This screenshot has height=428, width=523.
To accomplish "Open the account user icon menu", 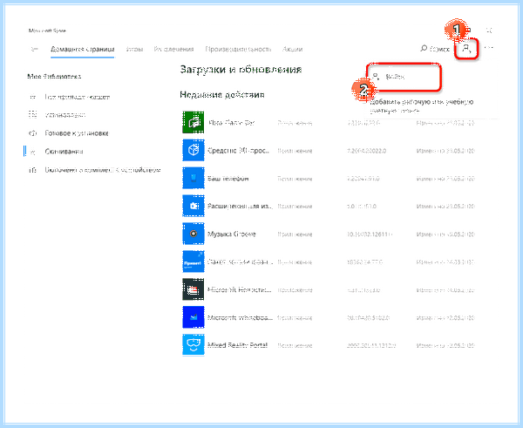I will (x=466, y=50).
